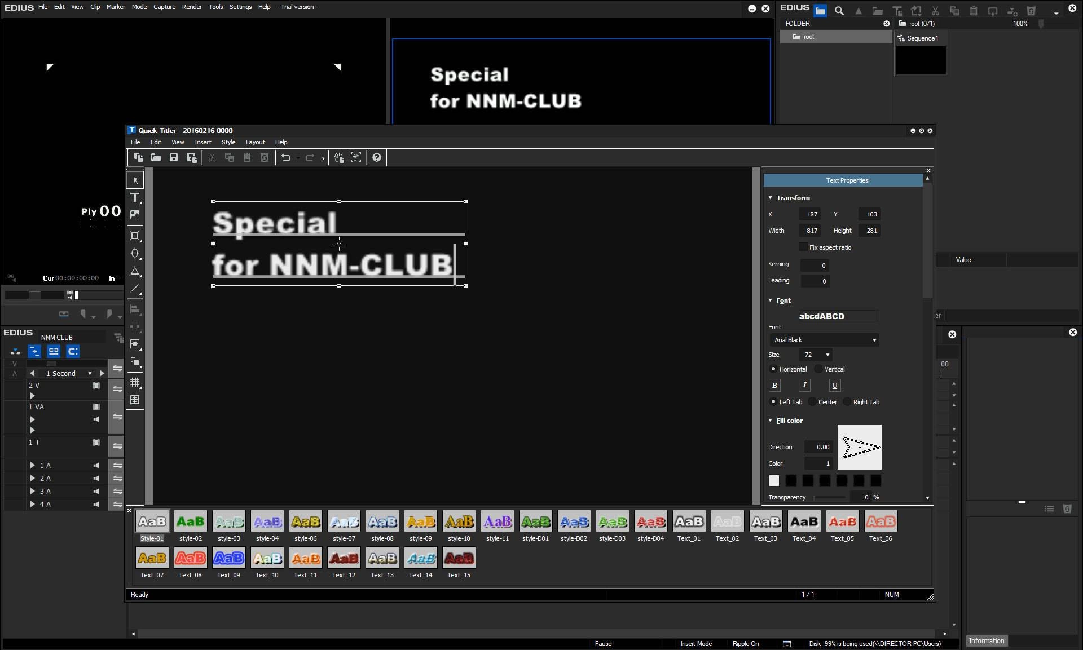Toggle the title safe area icon

[x=135, y=400]
